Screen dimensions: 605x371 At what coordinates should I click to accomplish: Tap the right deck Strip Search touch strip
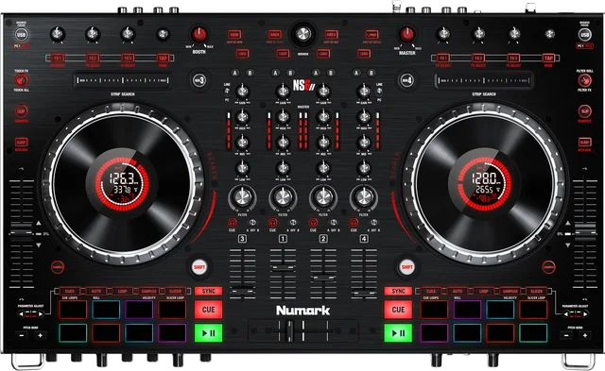484,80
